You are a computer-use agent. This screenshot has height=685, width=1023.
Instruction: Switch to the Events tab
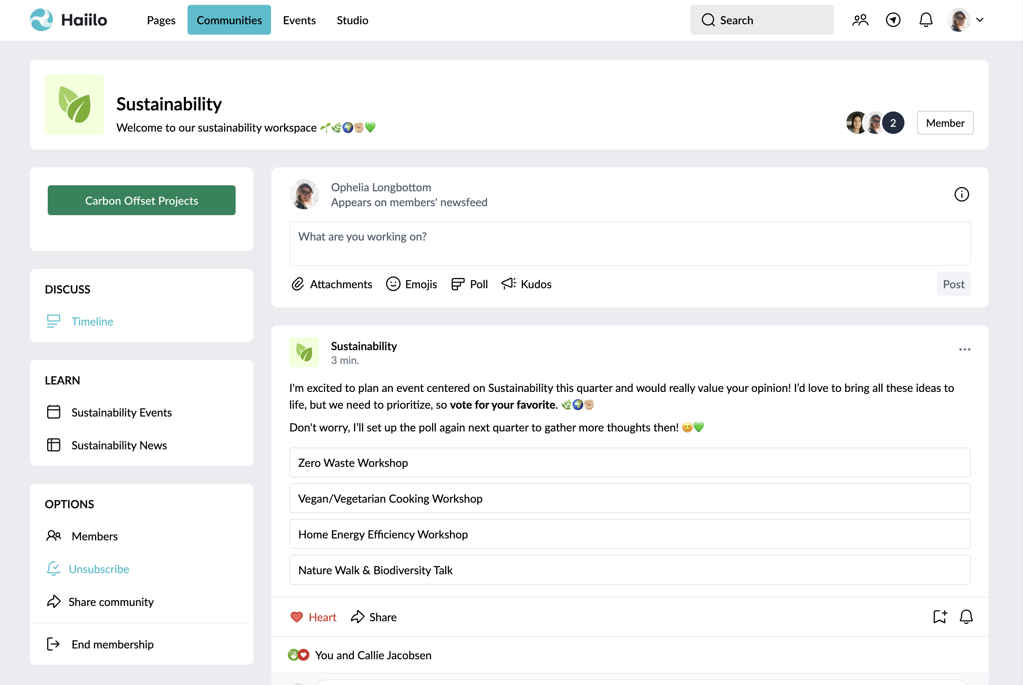click(x=299, y=20)
